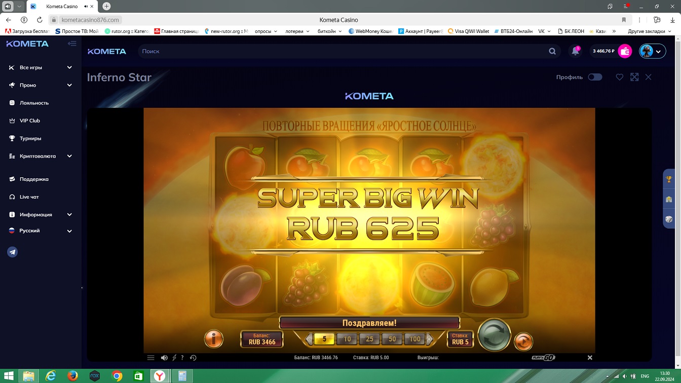Image resolution: width=681 pixels, height=383 pixels.
Task: Select bet value 50
Action: pos(392,339)
